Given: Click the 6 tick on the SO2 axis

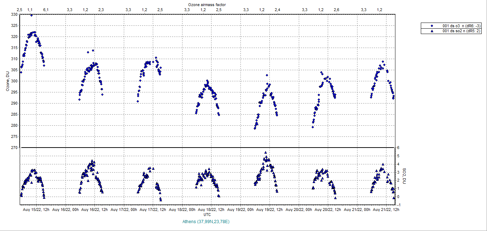Looking at the screenshot, I should (x=398, y=148).
